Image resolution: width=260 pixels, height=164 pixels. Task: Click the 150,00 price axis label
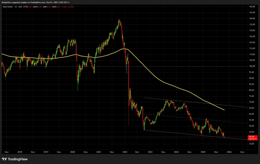252,7
